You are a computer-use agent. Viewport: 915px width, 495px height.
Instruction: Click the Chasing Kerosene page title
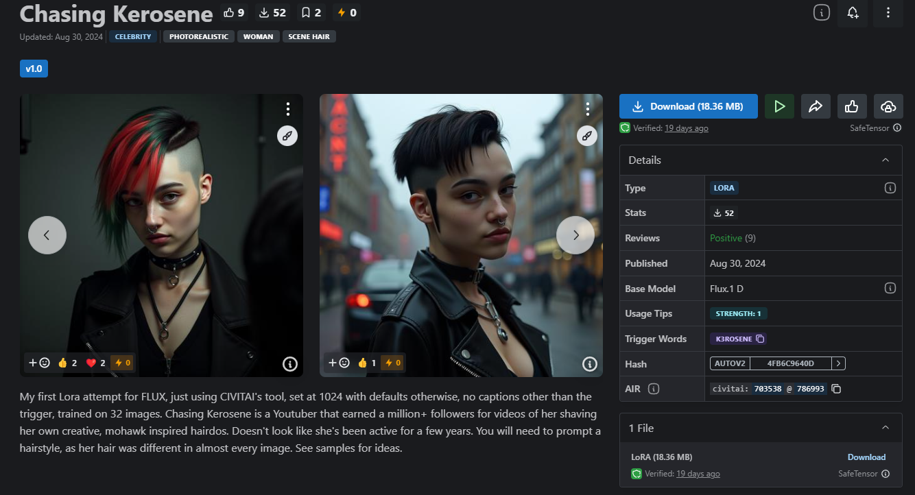[x=117, y=13]
